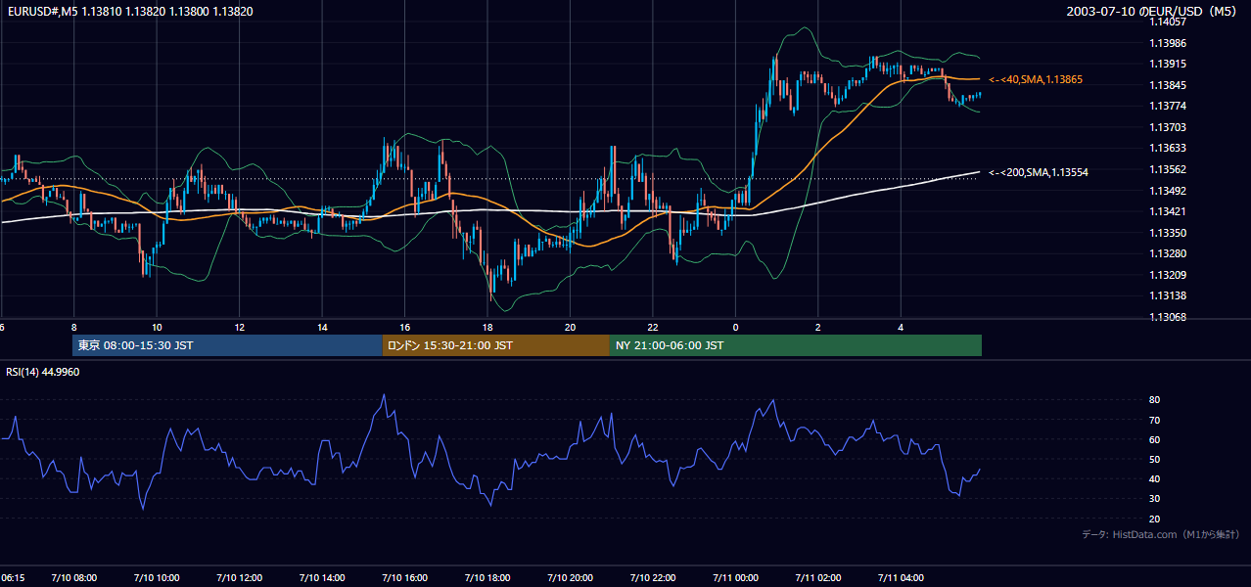Click the RSI 40 level label
Image resolution: width=1251 pixels, height=587 pixels.
coord(1154,478)
